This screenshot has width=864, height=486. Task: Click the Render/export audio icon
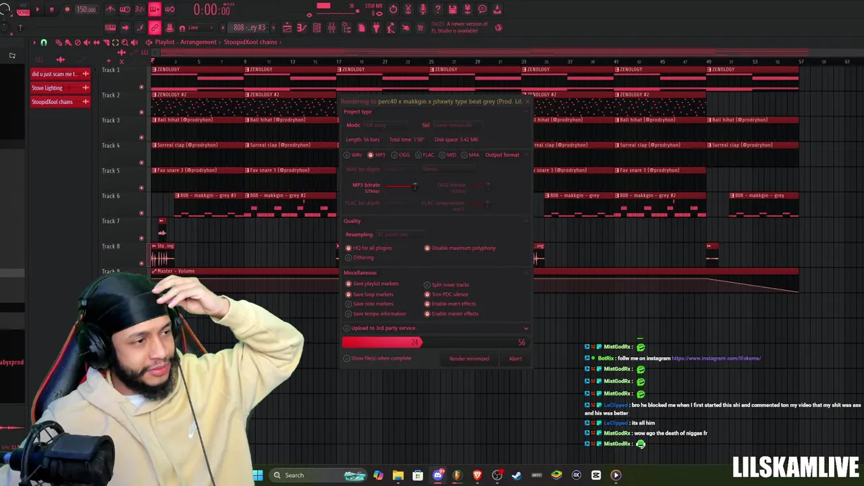(x=467, y=9)
